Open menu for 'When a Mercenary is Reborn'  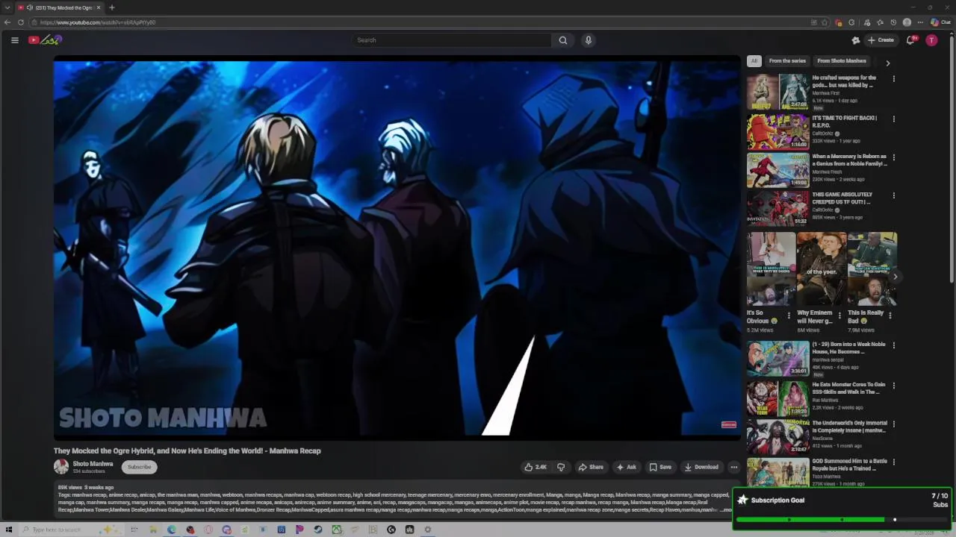893,157
